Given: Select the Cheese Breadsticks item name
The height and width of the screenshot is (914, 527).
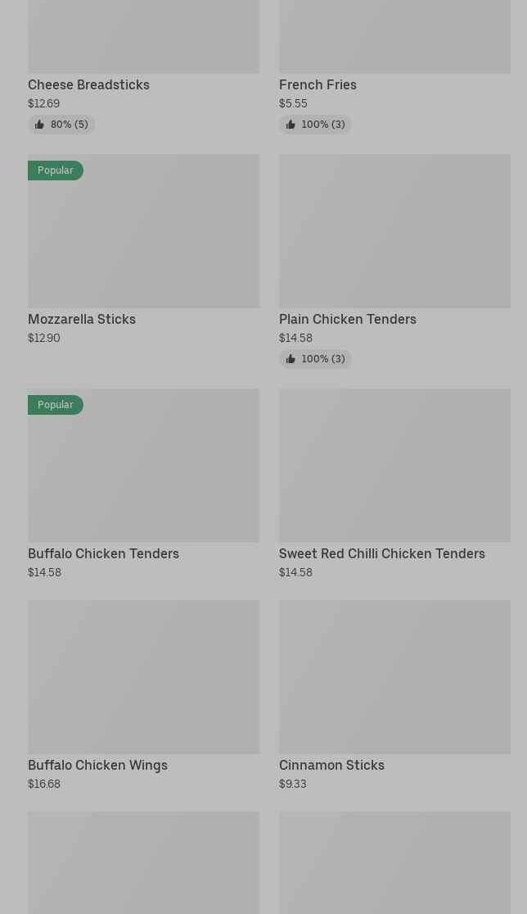Looking at the screenshot, I should coord(88,85).
